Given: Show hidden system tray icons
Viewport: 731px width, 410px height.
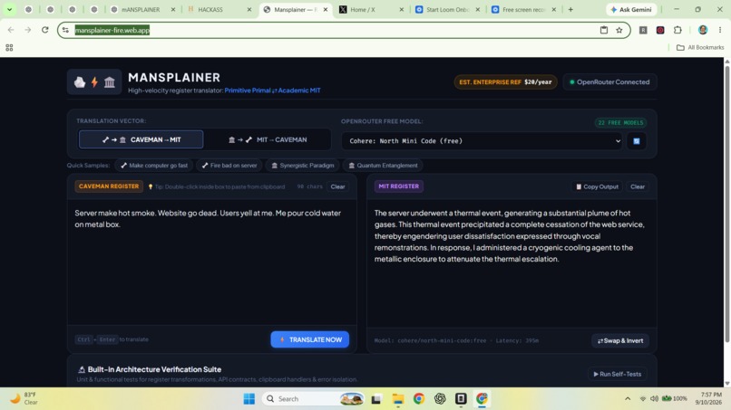Looking at the screenshot, I should [x=628, y=399].
